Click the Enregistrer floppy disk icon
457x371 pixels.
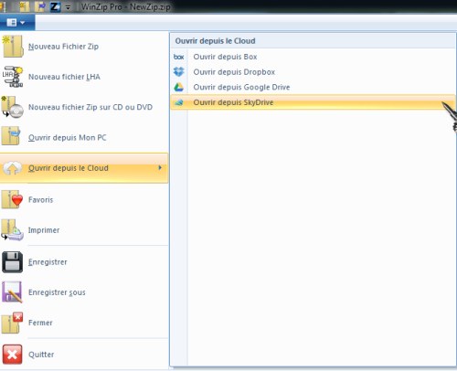(x=12, y=261)
